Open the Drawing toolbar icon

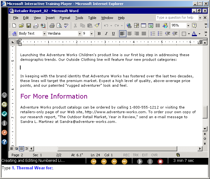coord(165,26)
